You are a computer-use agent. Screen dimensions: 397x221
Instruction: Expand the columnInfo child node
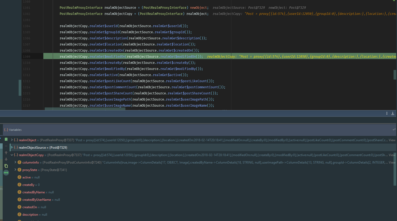pos(15,162)
